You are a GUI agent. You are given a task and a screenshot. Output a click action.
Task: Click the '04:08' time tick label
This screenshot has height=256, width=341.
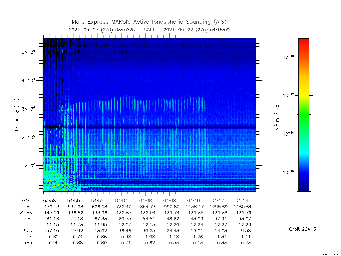pyautogui.click(x=170, y=201)
